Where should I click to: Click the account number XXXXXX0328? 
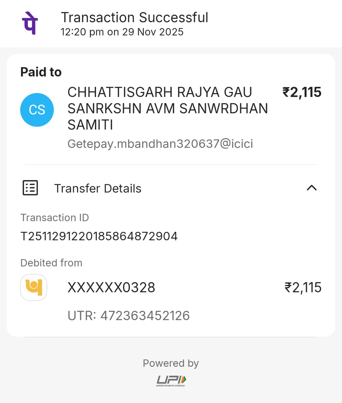[x=111, y=287]
